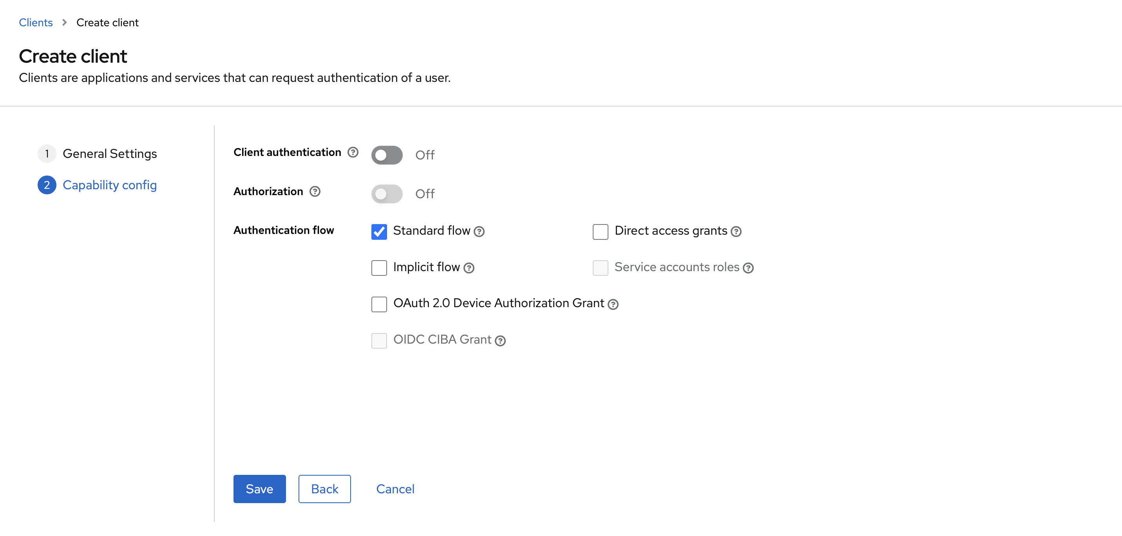View help for Direct access grants

click(736, 232)
